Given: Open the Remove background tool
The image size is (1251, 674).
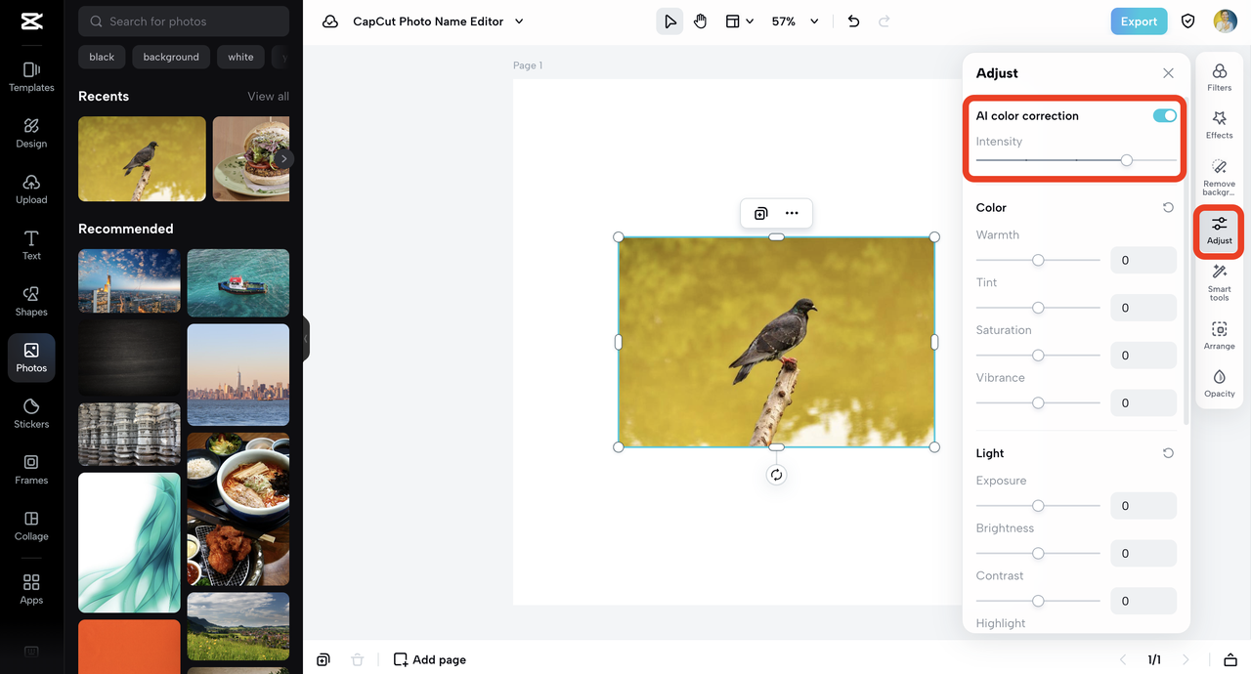Looking at the screenshot, I should tap(1219, 177).
